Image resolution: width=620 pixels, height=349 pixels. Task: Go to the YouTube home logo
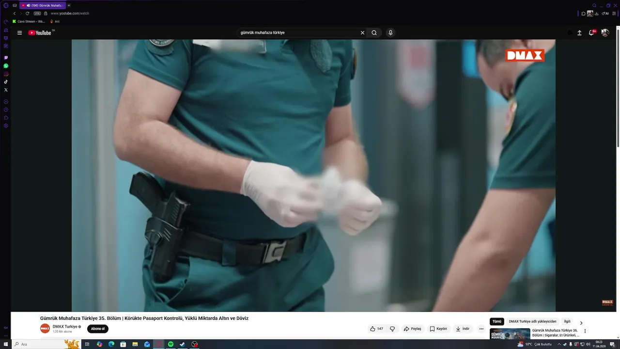(40, 33)
